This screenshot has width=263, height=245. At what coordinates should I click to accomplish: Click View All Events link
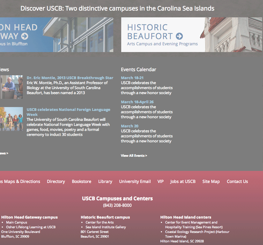coord(134,156)
